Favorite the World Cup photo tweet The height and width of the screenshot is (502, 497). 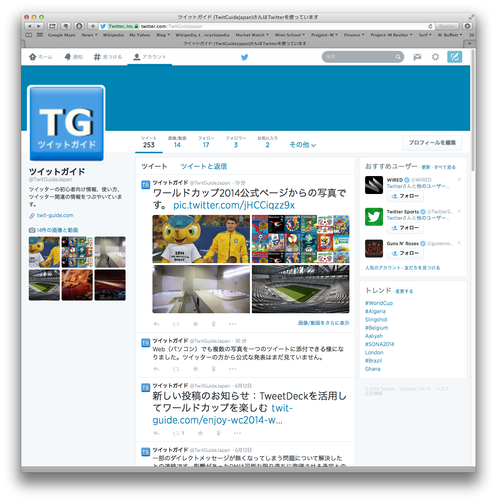click(195, 324)
